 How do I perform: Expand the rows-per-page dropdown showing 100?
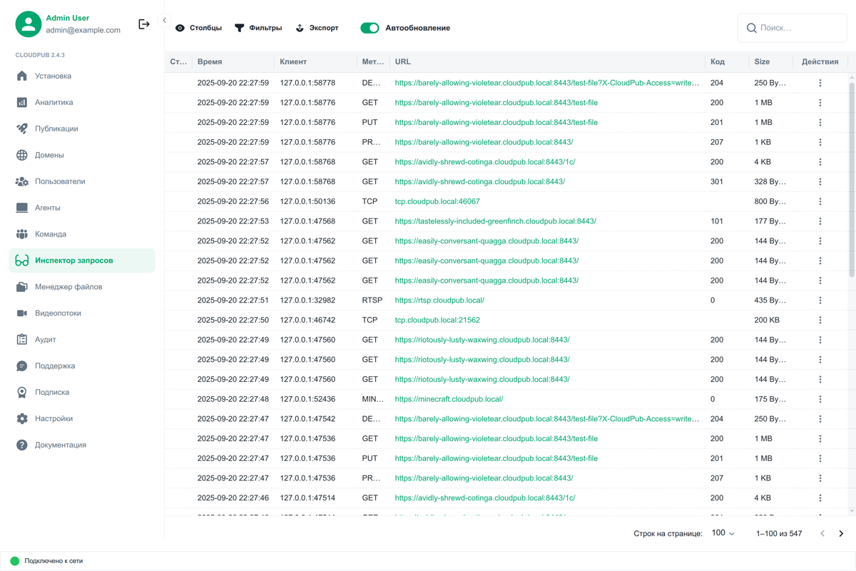point(723,533)
